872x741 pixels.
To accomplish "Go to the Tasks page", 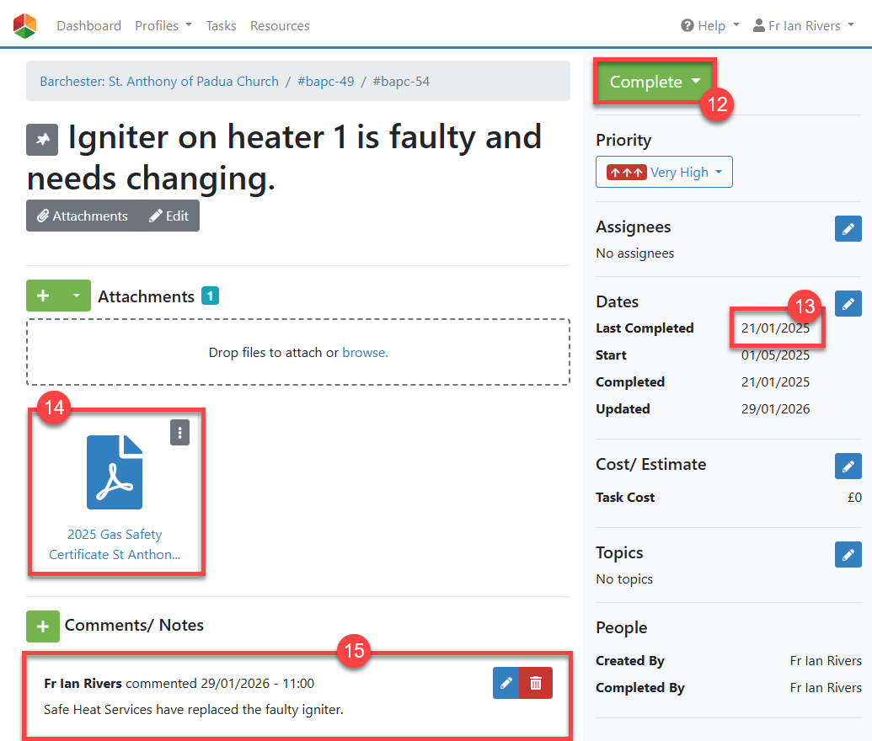I will pyautogui.click(x=221, y=26).
